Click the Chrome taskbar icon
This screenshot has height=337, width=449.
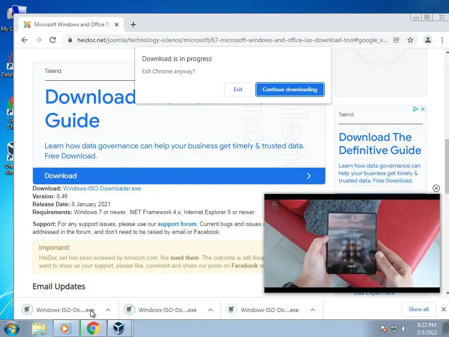[93, 328]
